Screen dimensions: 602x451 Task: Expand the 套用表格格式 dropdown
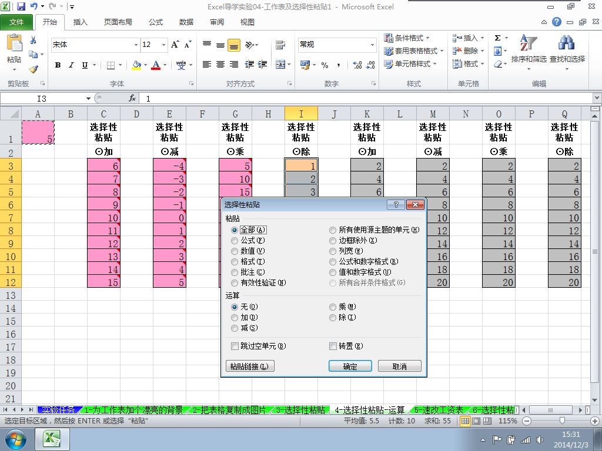tap(442, 51)
